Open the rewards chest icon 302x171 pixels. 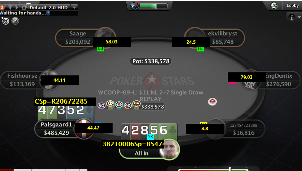134,6
